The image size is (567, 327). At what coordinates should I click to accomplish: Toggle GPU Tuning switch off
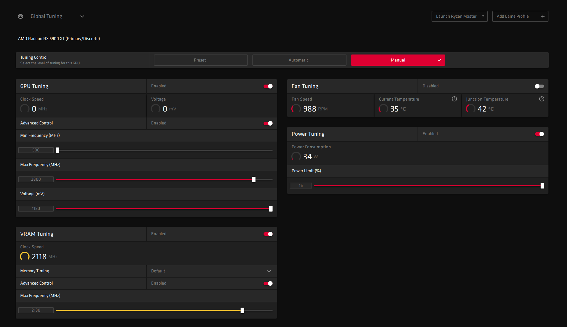[268, 86]
